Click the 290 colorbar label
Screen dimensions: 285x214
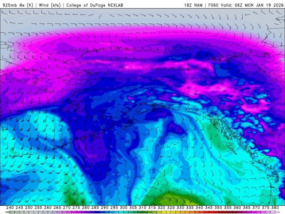tap(104, 208)
